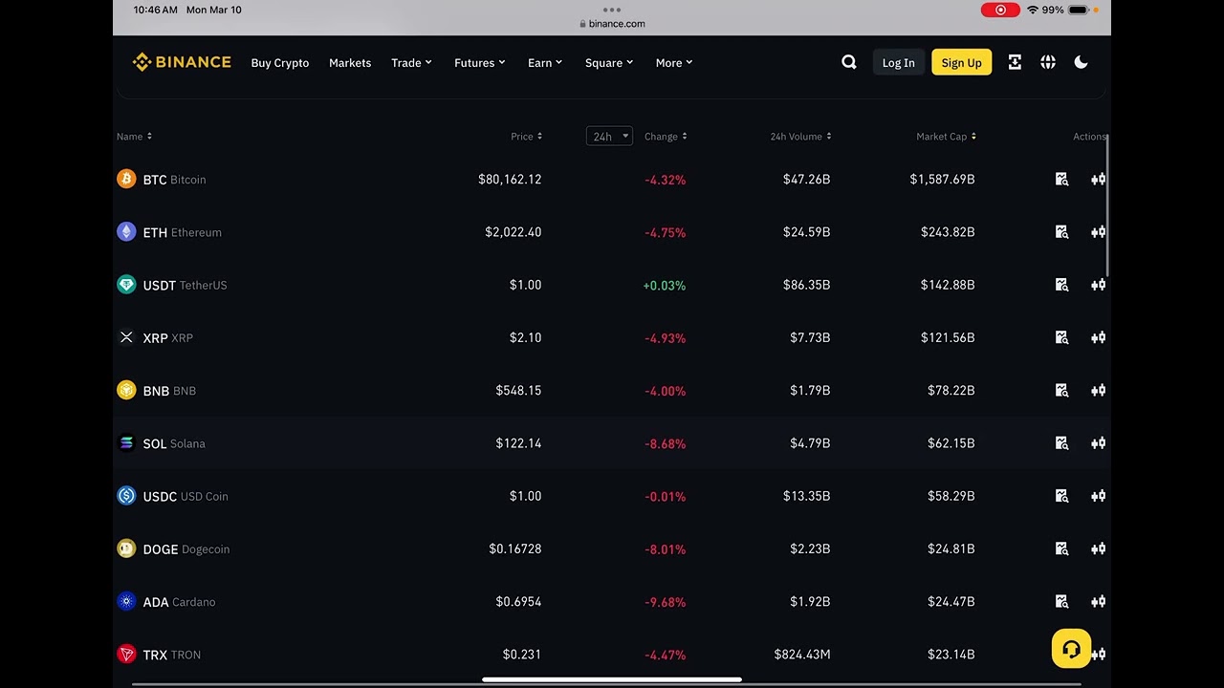The image size is (1224, 688).
Task: Open the BTC Bitcoin row link
Action: point(174,180)
